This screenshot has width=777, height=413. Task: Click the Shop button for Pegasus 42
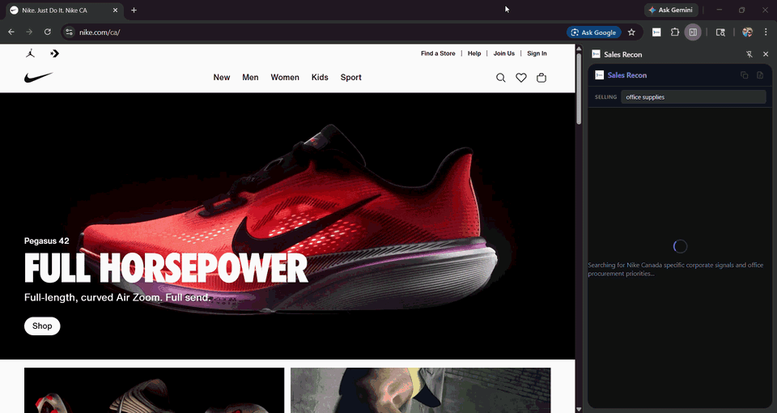(x=42, y=326)
